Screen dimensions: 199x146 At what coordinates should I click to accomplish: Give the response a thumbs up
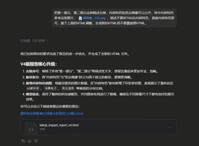click(30, 141)
